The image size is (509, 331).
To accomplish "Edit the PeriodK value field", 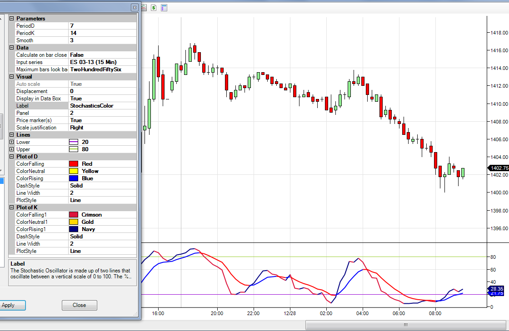I will 103,33.
